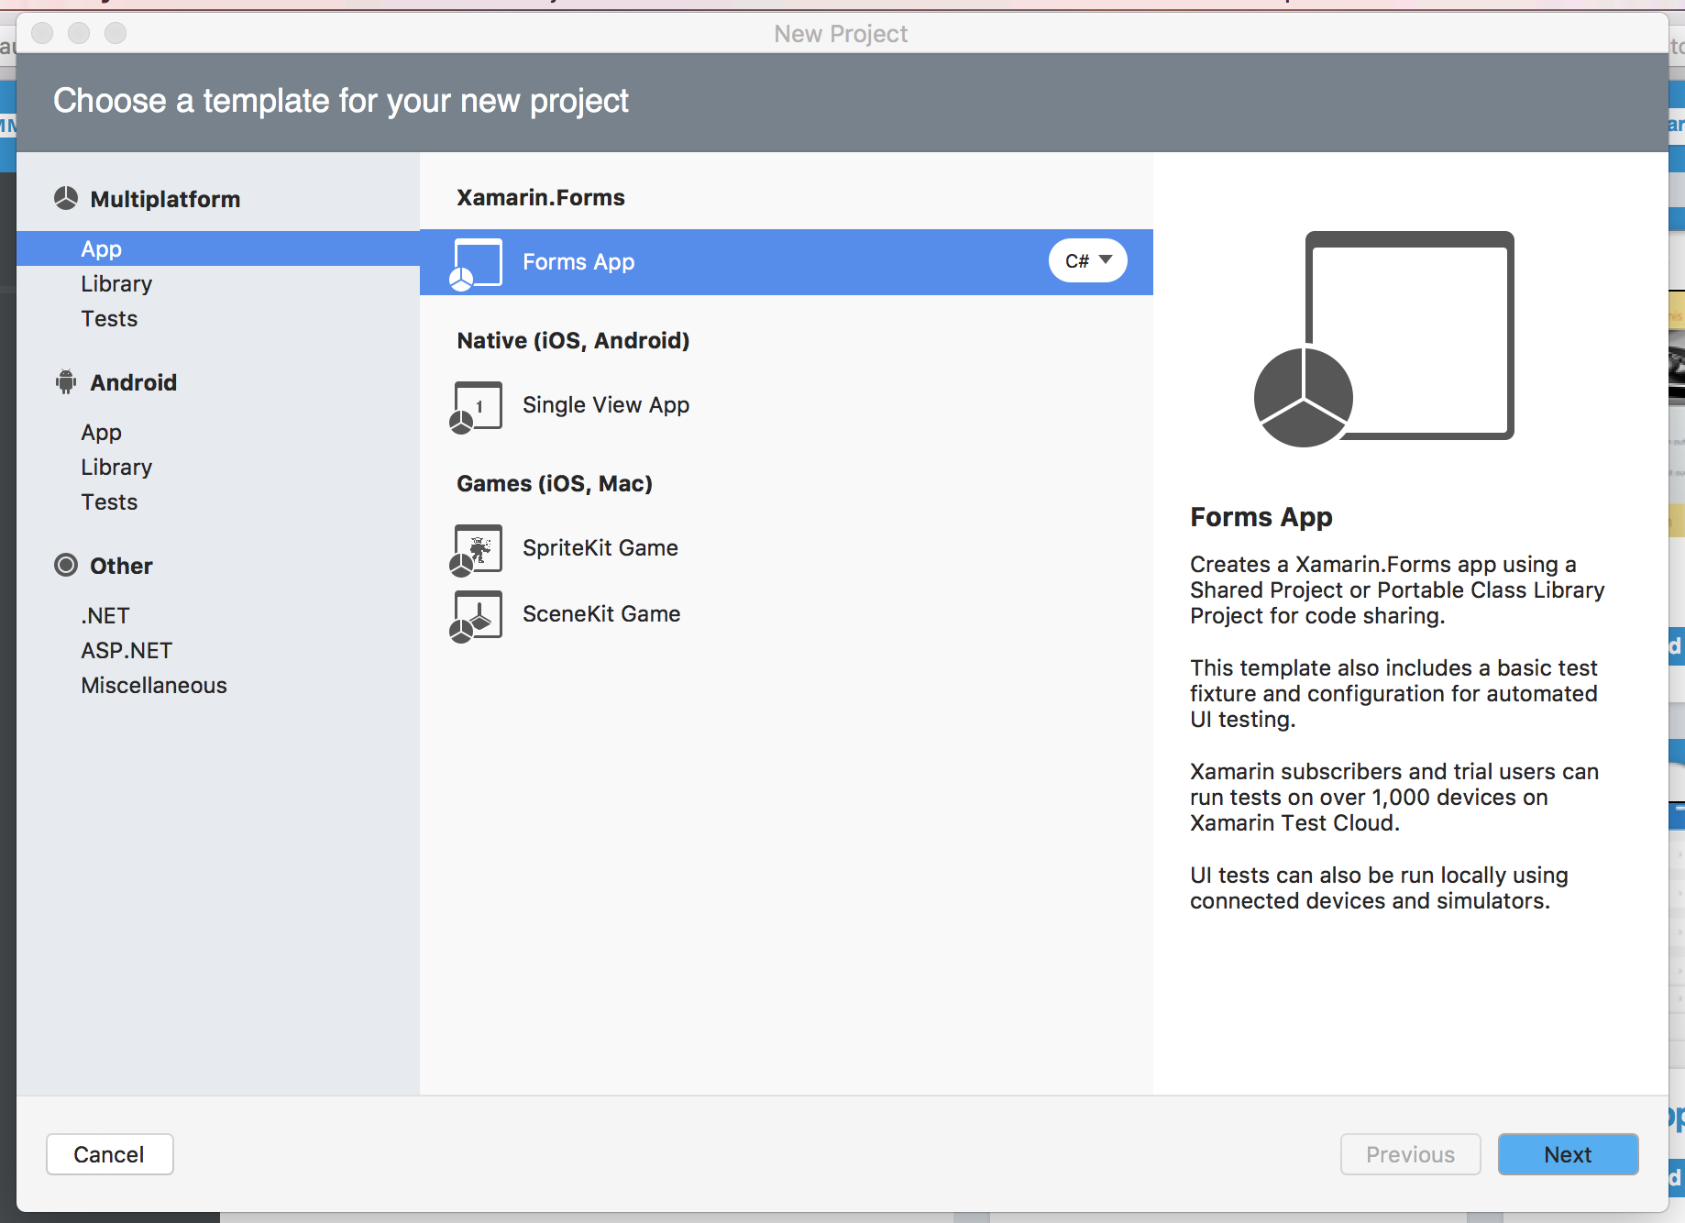
Task: Click the Forms App template icon
Action: [476, 264]
